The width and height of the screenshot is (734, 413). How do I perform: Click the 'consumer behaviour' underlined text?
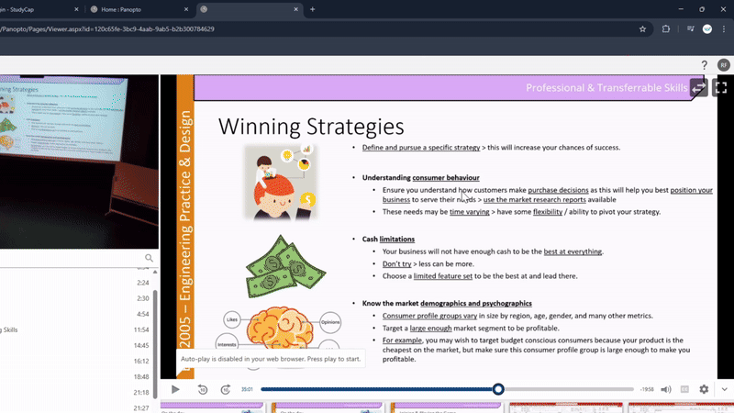click(446, 178)
